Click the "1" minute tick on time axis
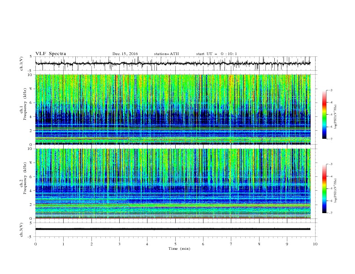This screenshot has width=355, height=274. [63, 244]
